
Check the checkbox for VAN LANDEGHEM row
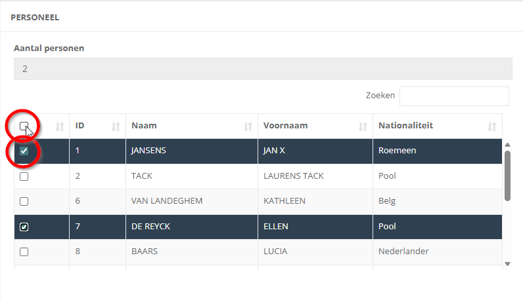click(x=24, y=201)
